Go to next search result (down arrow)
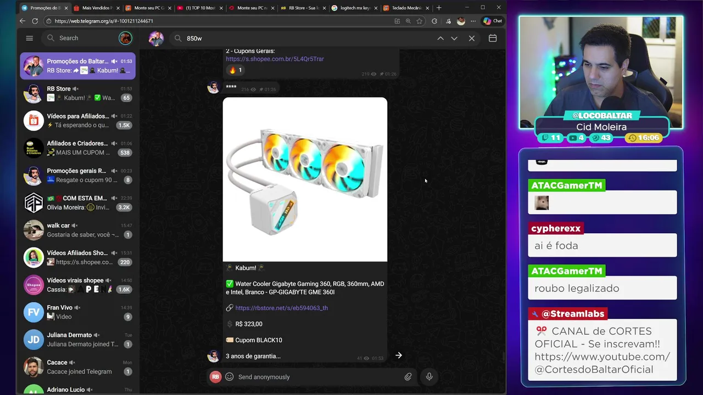Image resolution: width=703 pixels, height=395 pixels. (x=454, y=38)
